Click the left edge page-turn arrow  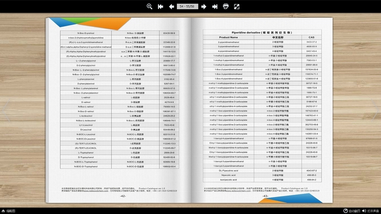pyautogui.click(x=6, y=110)
